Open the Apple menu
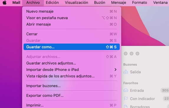169x108 pixels. [x=4, y=2]
